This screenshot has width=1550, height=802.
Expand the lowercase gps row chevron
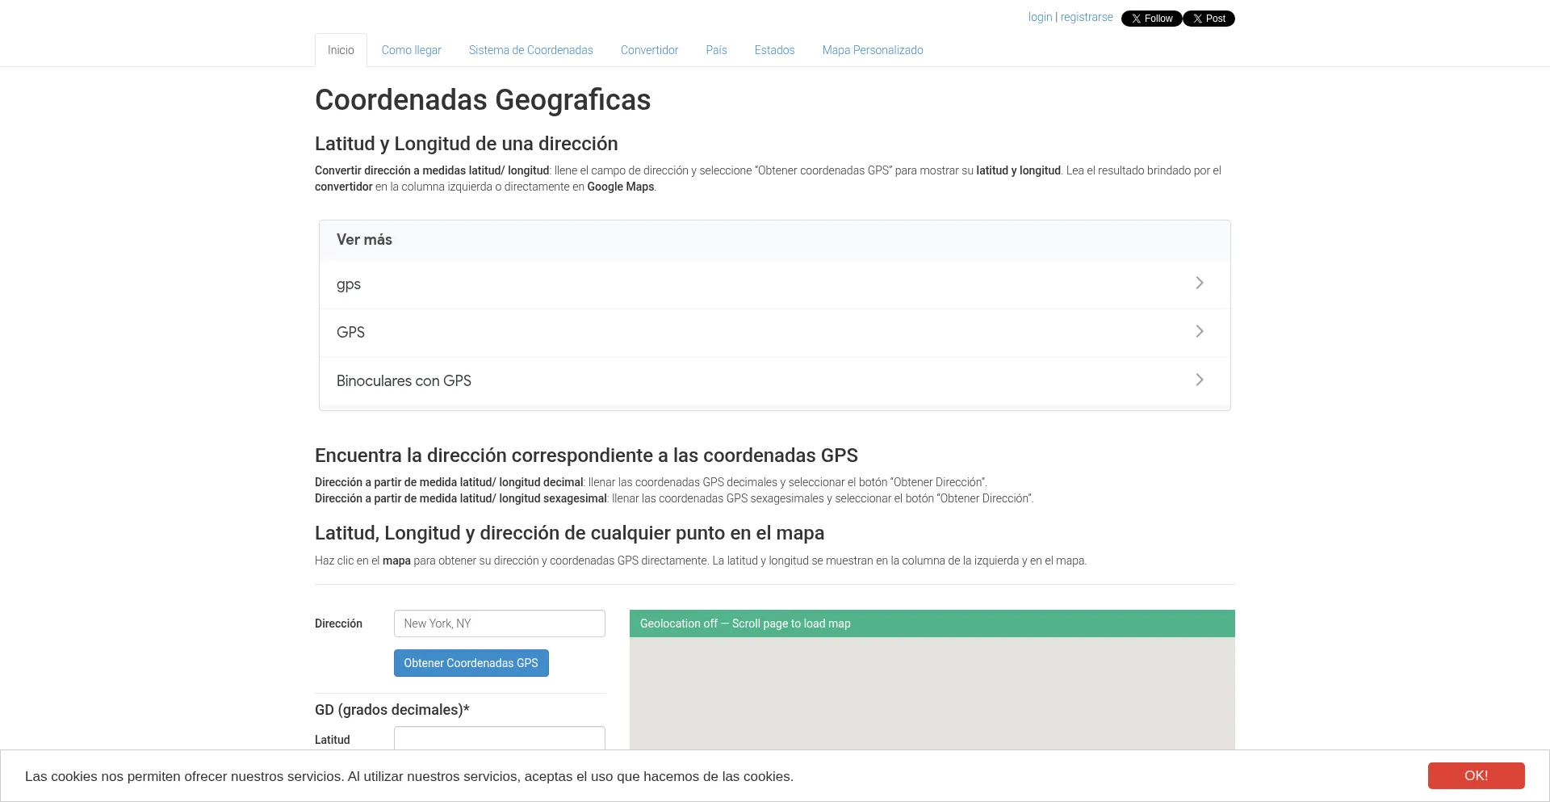point(1200,283)
